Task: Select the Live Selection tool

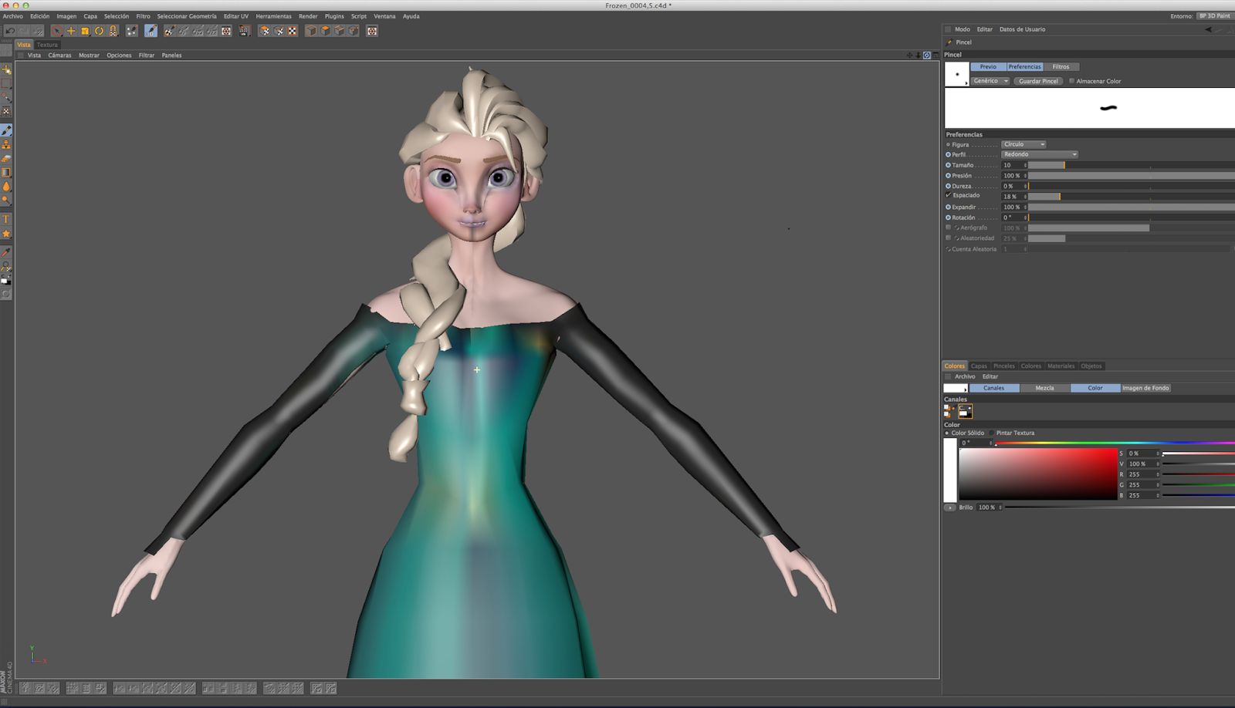Action: tap(57, 31)
